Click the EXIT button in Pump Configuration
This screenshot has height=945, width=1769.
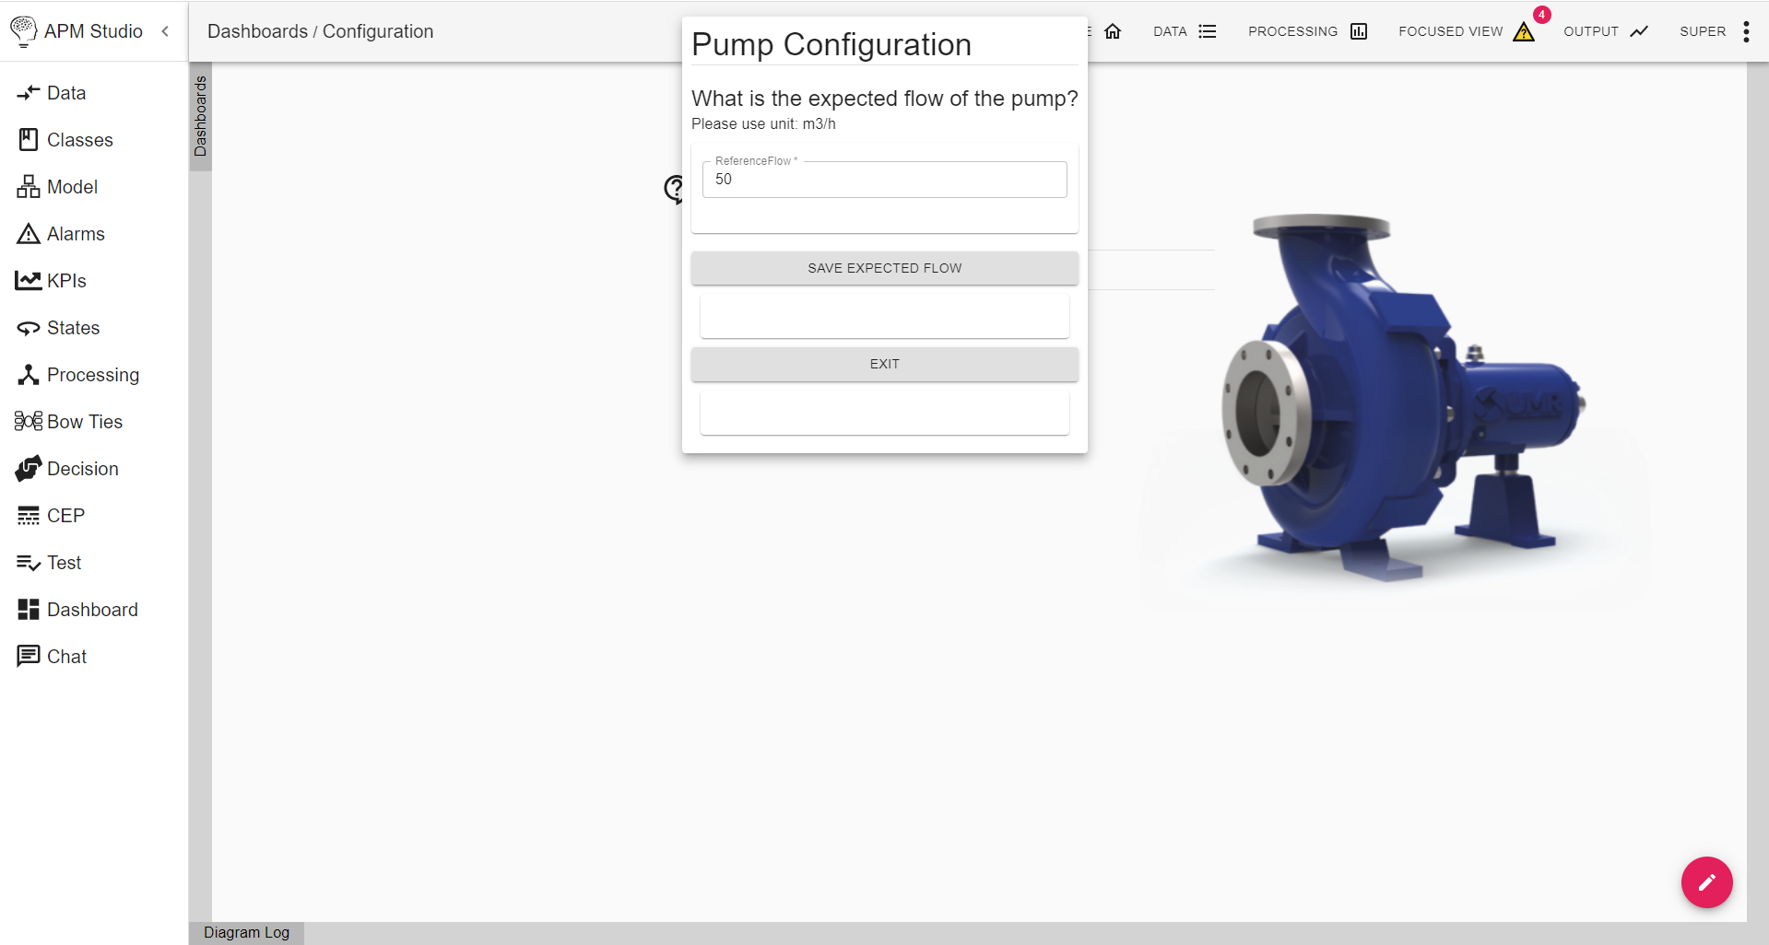coord(883,364)
